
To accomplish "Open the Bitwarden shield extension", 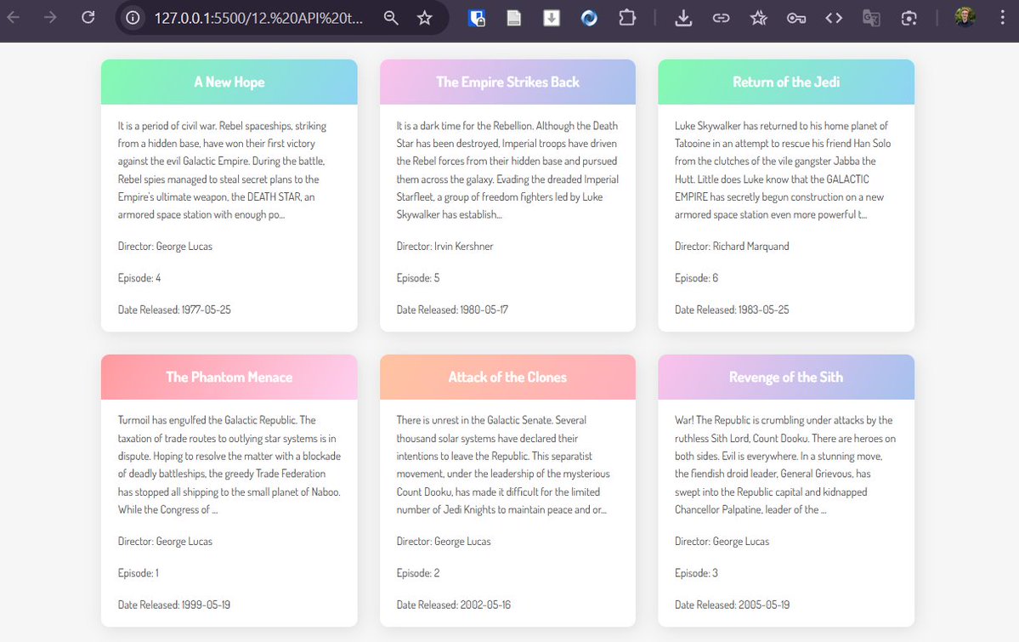I will point(477,18).
